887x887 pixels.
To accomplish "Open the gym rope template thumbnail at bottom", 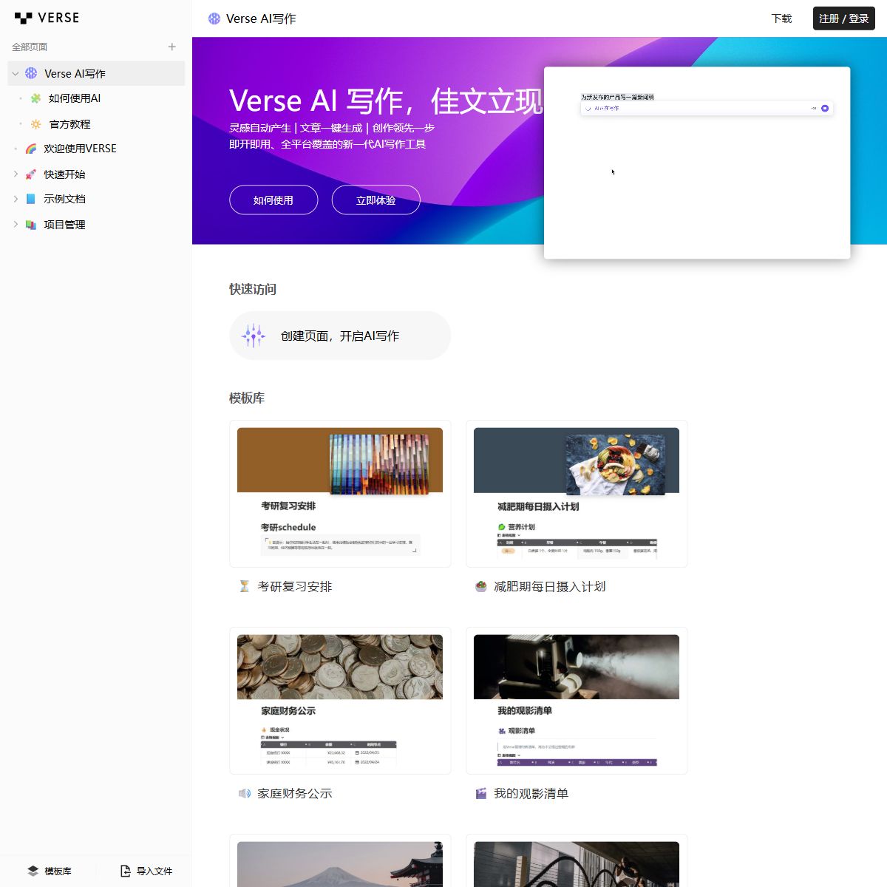I will tap(577, 860).
